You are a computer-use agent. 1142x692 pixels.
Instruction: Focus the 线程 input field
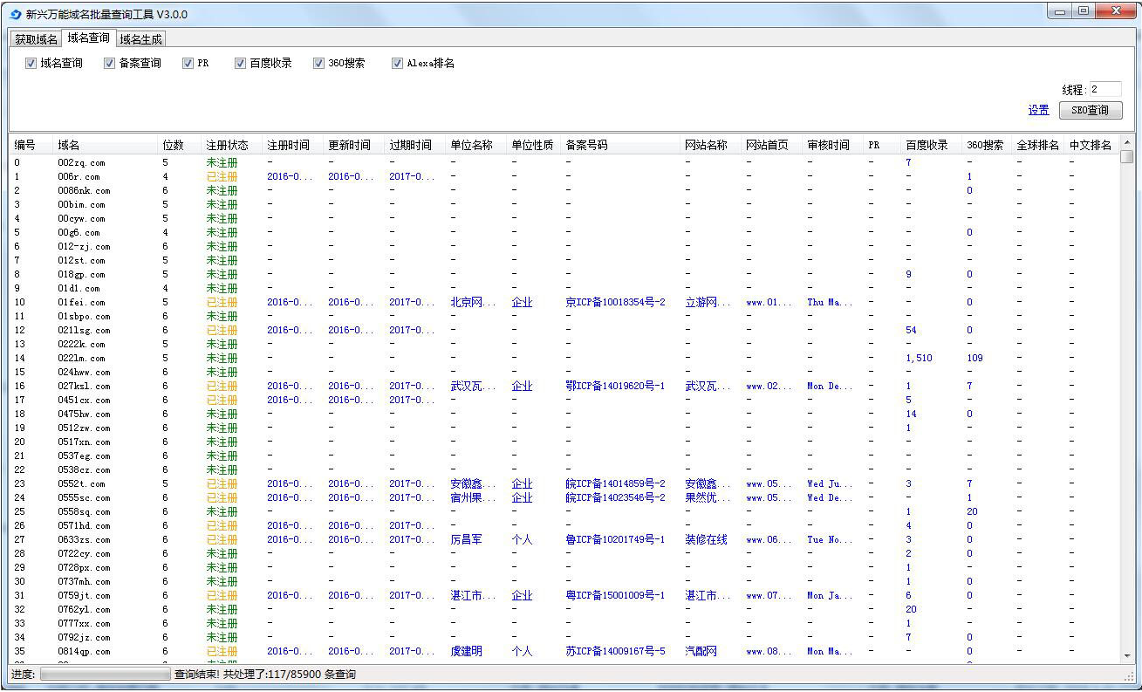click(x=1104, y=89)
